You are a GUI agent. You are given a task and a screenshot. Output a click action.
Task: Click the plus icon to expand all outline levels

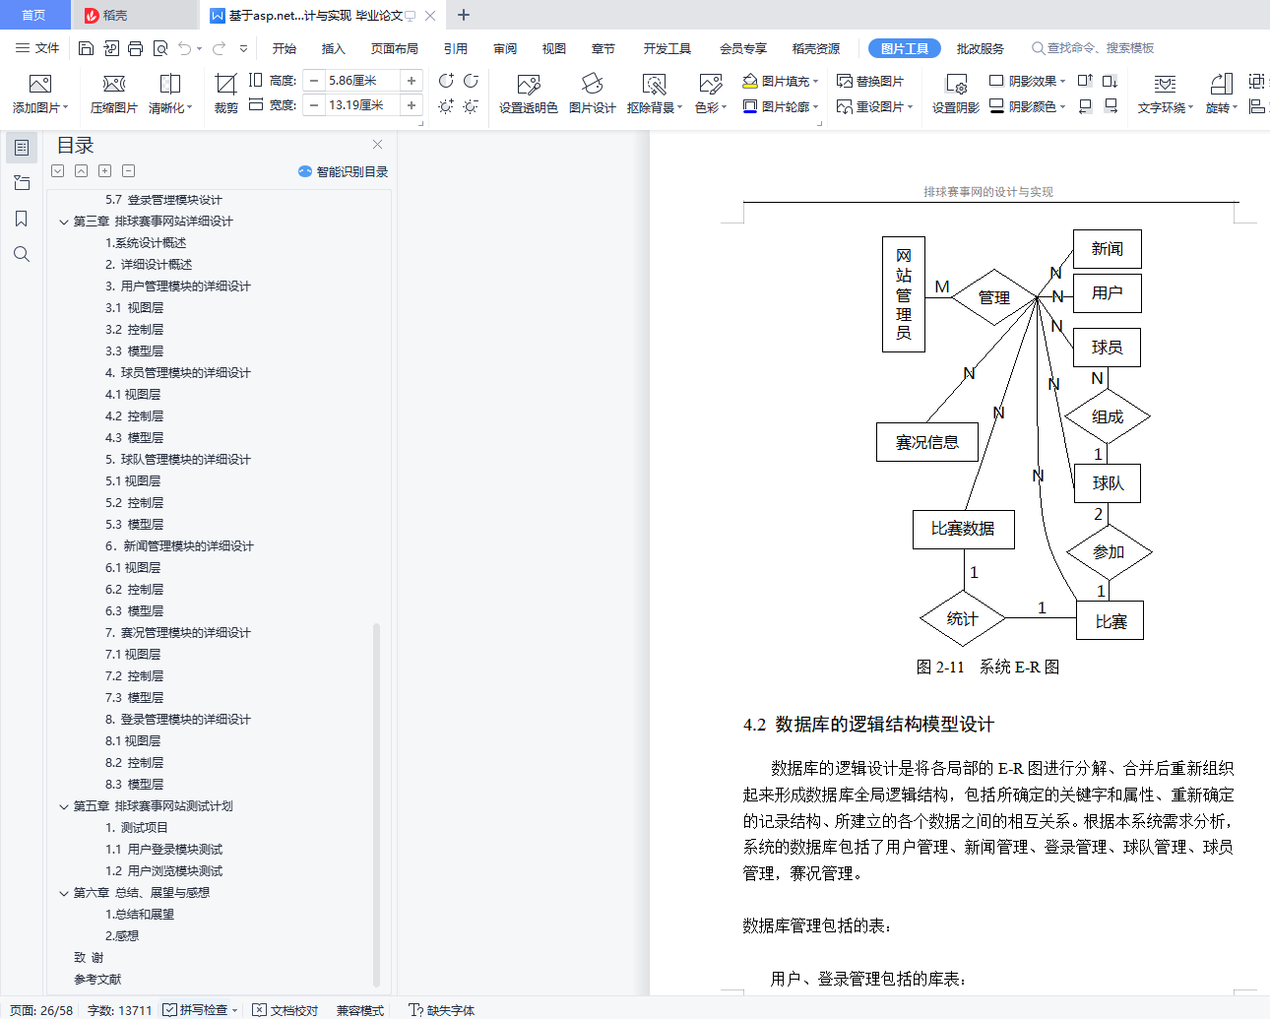pyautogui.click(x=104, y=171)
